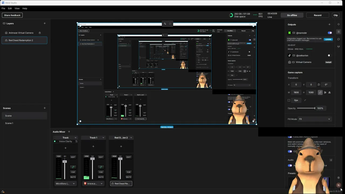The height and width of the screenshot is (194, 345).
Task: Open the View menu
Action: pyautogui.click(x=17, y=9)
